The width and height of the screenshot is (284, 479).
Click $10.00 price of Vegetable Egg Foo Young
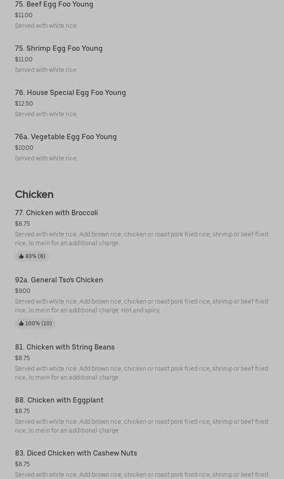pos(24,148)
